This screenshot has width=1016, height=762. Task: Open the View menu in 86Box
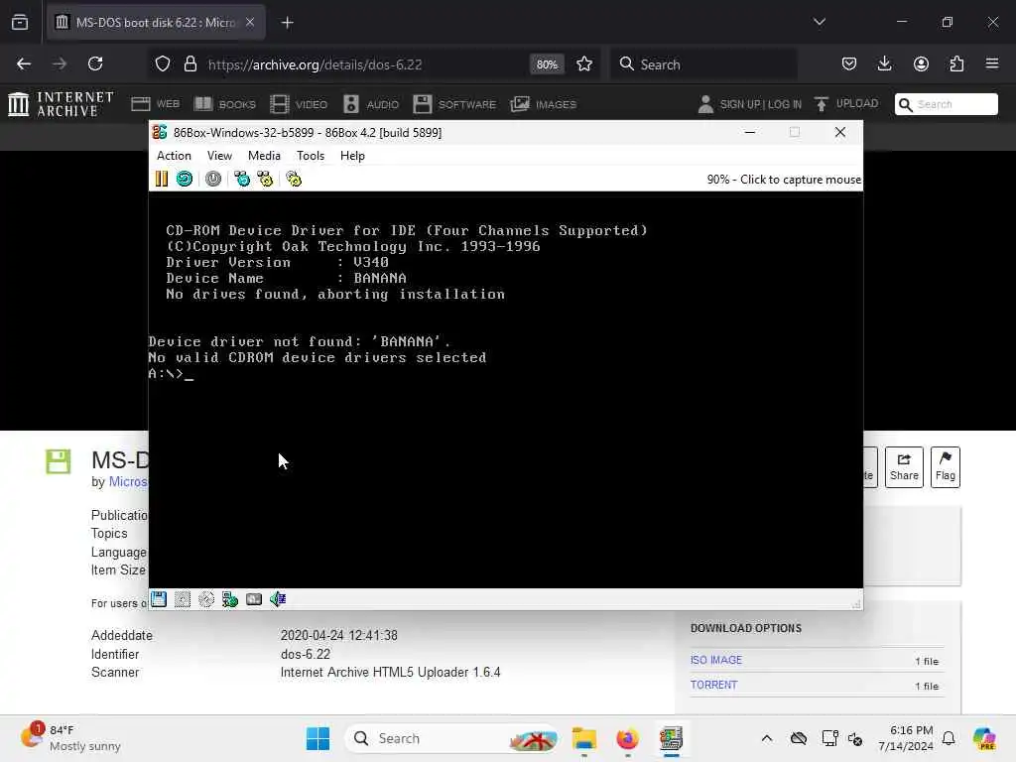pyautogui.click(x=219, y=156)
